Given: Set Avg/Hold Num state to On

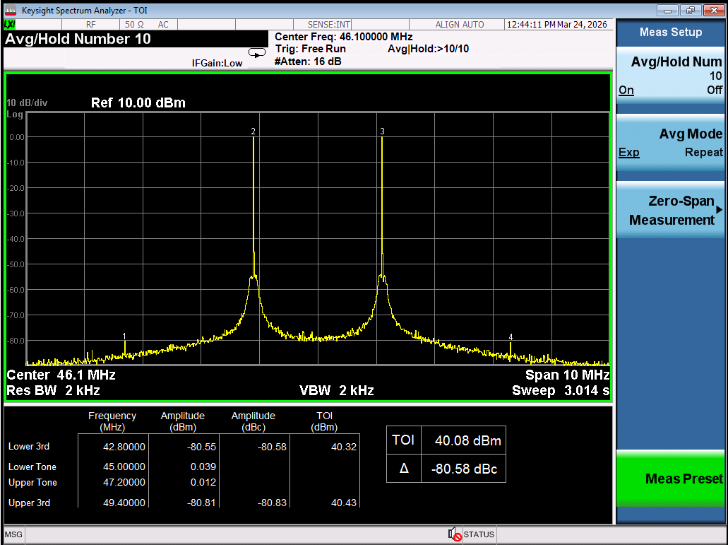Looking at the screenshot, I should 626,90.
